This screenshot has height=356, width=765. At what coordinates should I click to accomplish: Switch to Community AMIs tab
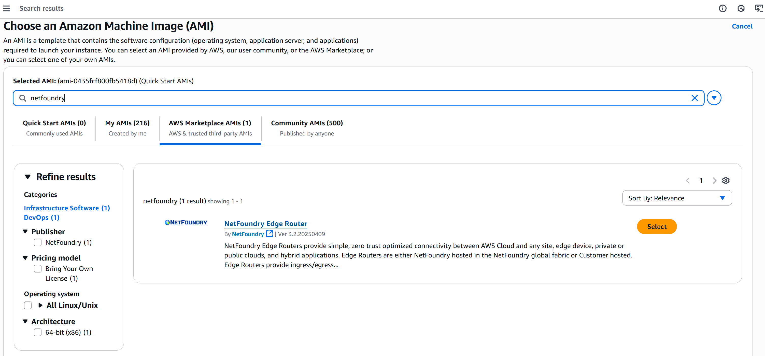coord(307,128)
